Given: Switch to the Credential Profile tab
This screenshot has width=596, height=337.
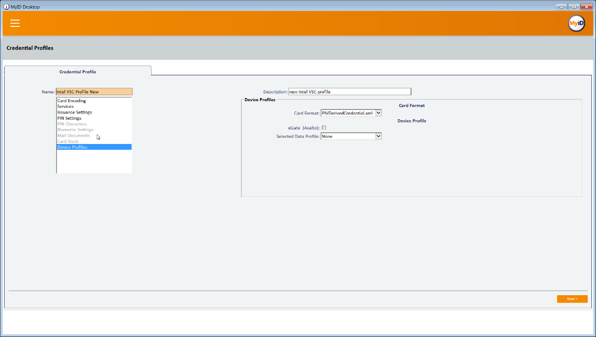Looking at the screenshot, I should tap(78, 71).
